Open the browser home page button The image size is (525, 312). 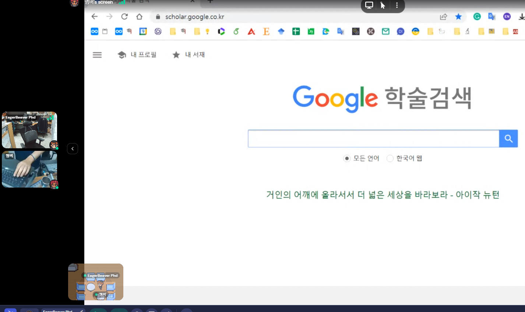(x=139, y=17)
